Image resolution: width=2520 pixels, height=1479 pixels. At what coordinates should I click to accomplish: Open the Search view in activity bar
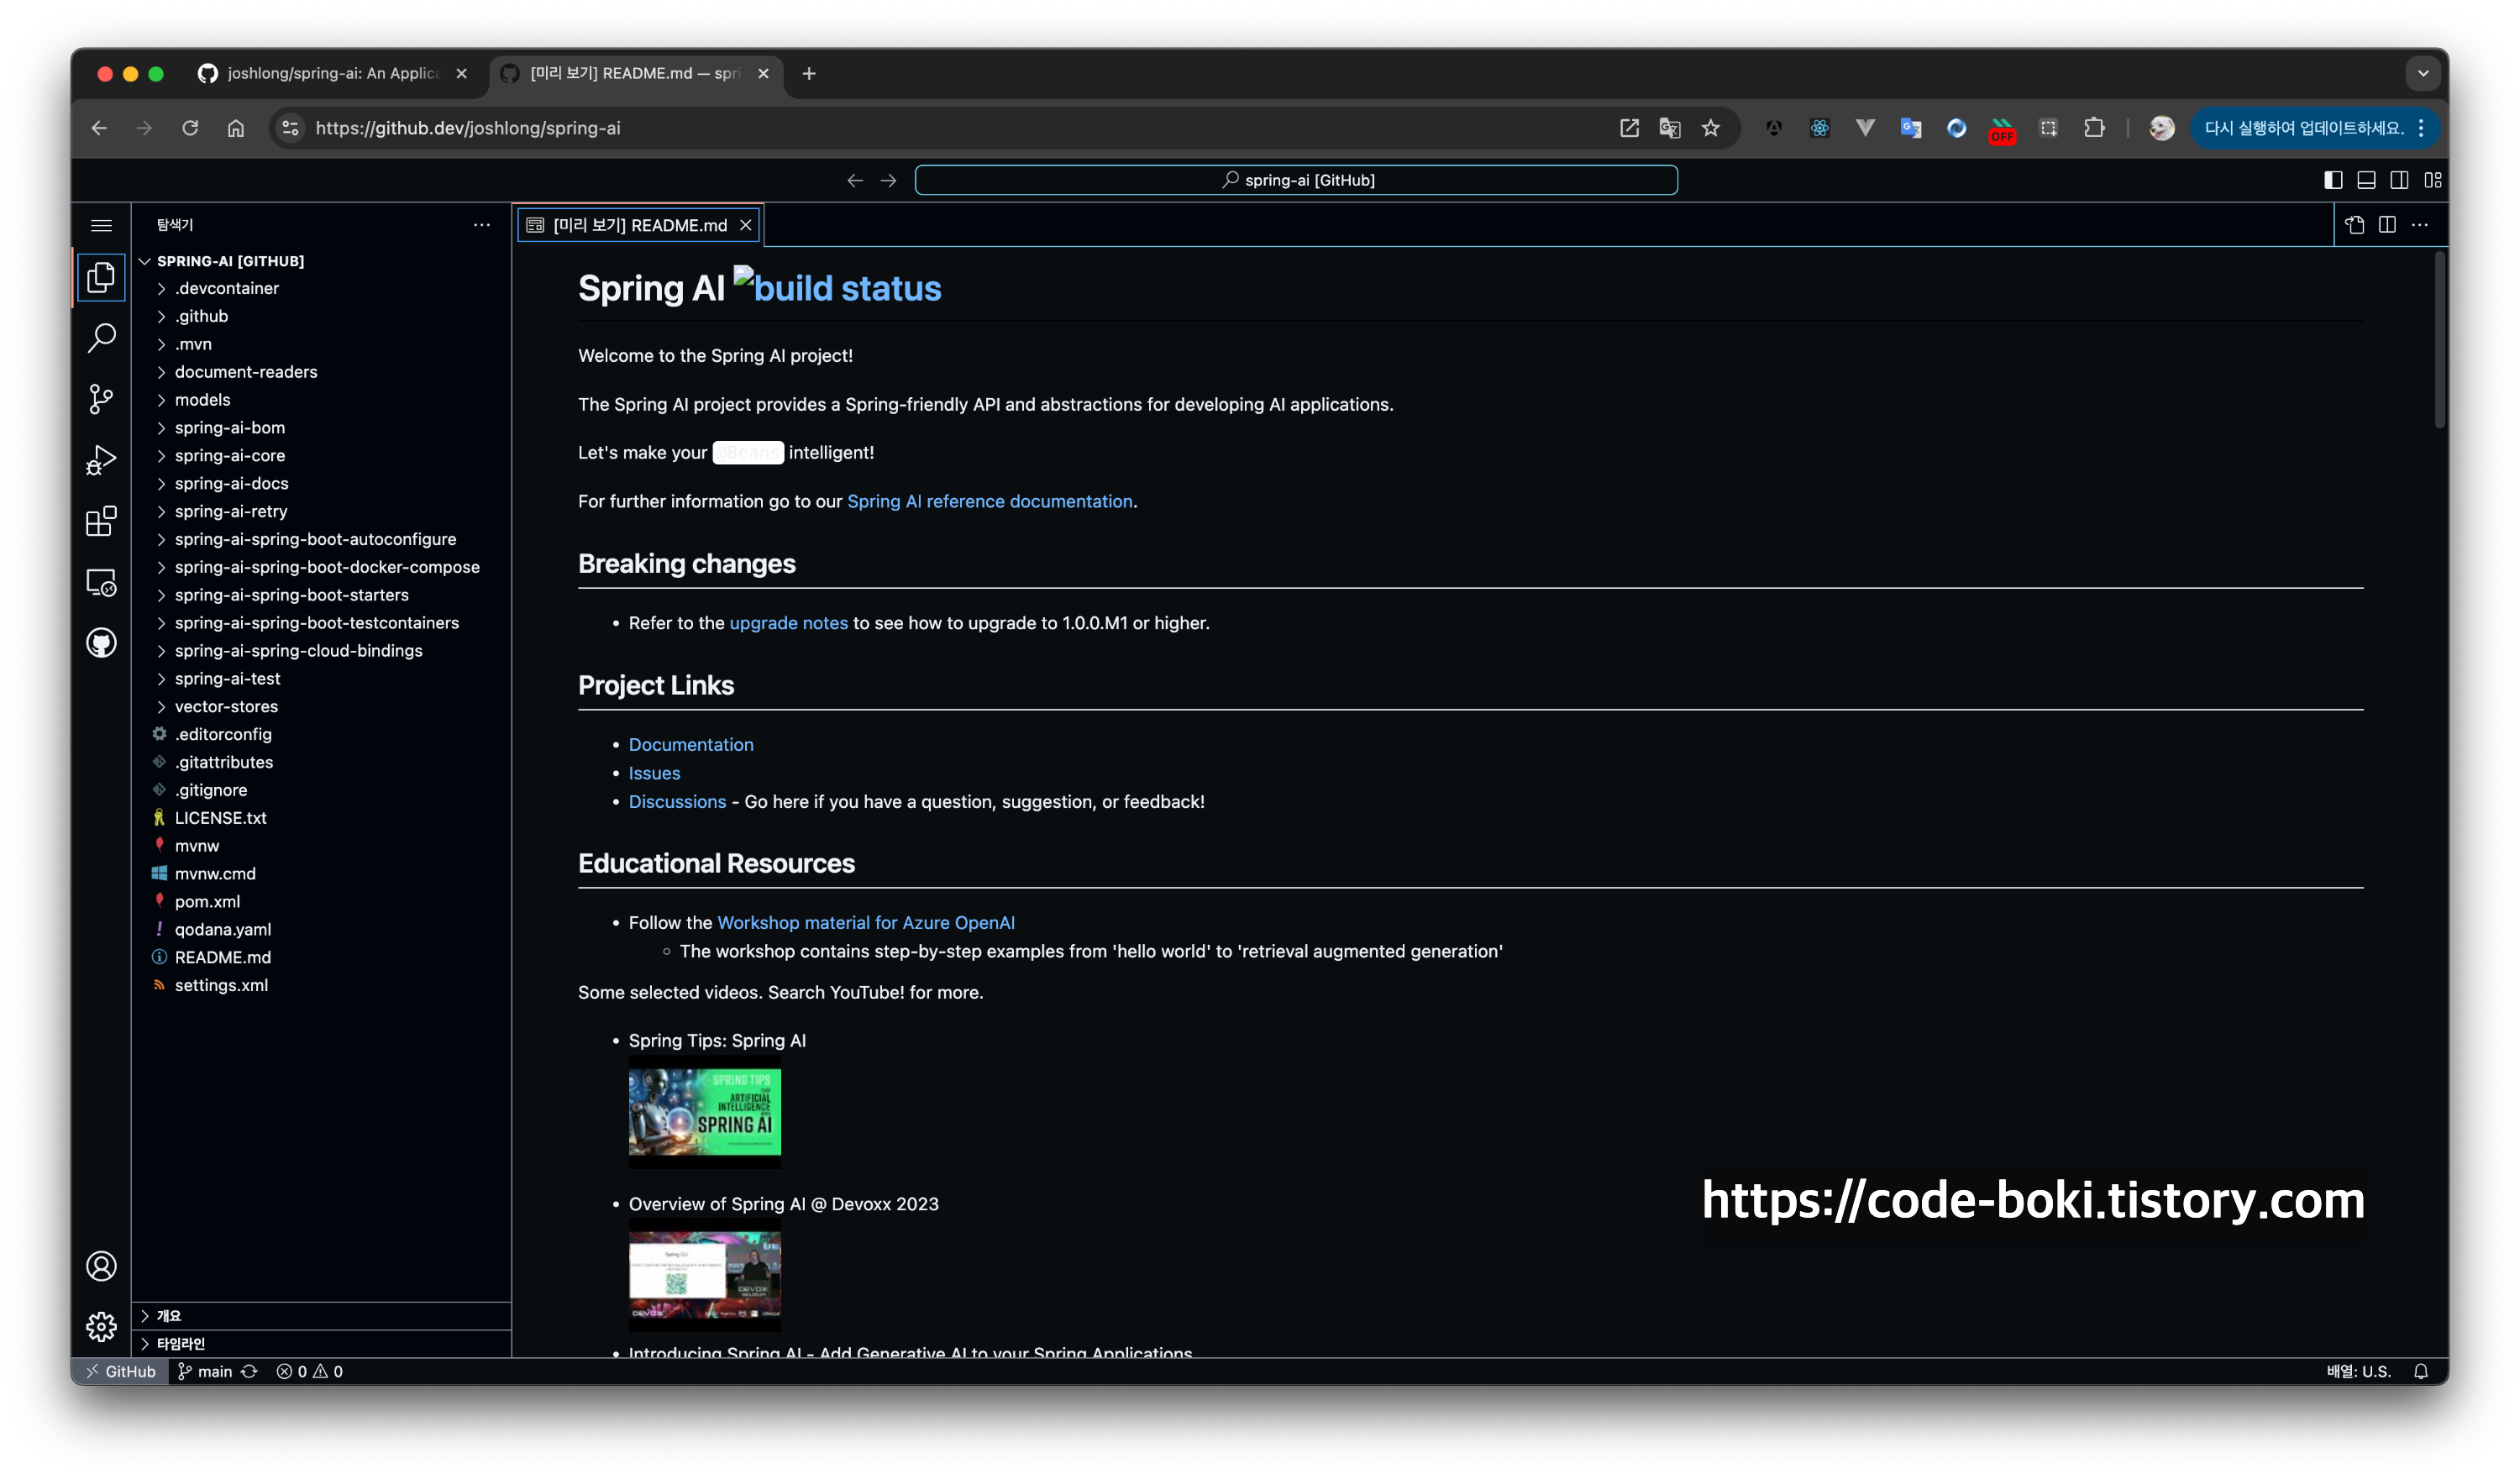click(x=101, y=338)
